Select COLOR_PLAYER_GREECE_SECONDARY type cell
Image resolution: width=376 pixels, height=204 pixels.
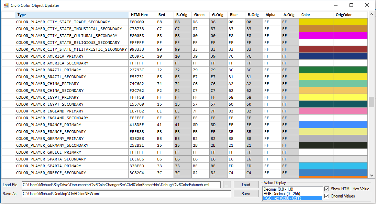(71, 173)
